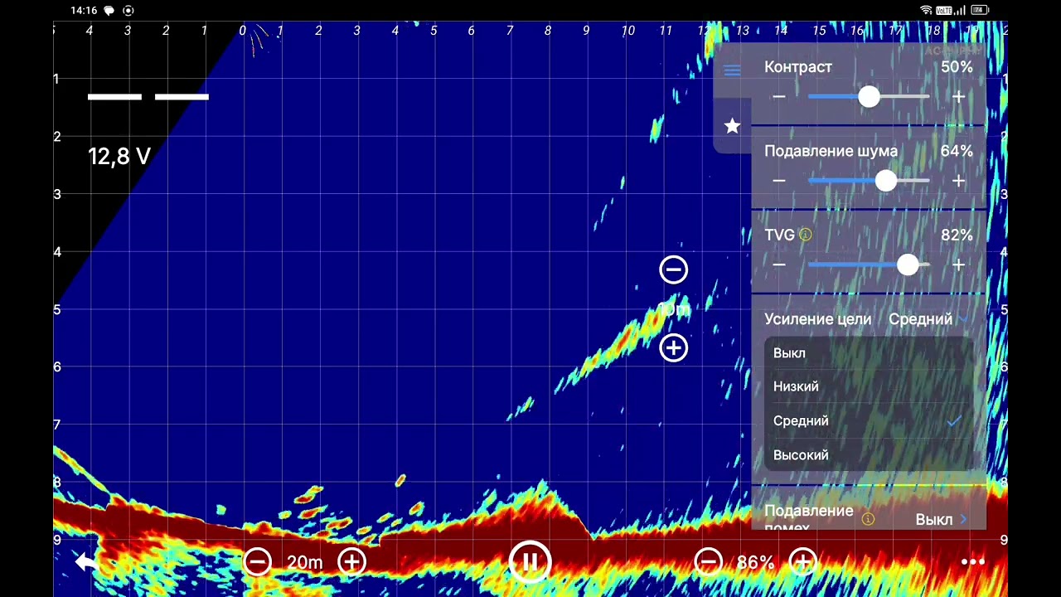Tap the 12,8 V voltage reading
Image resolution: width=1061 pixels, height=597 pixels.
pos(119,157)
